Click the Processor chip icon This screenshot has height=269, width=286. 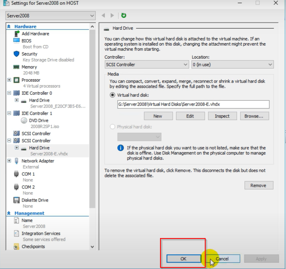16,80
